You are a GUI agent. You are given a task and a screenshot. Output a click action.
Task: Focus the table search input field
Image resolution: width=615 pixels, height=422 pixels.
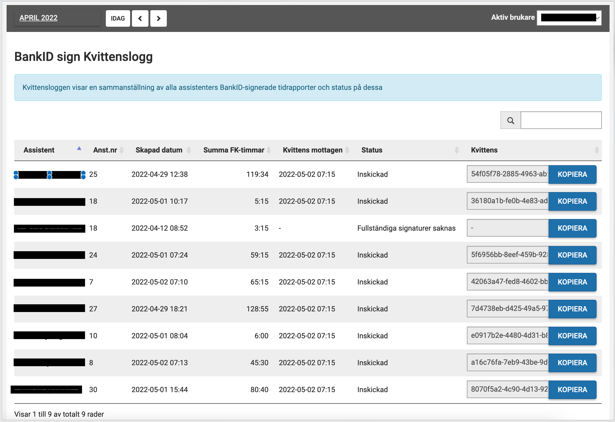(x=561, y=120)
